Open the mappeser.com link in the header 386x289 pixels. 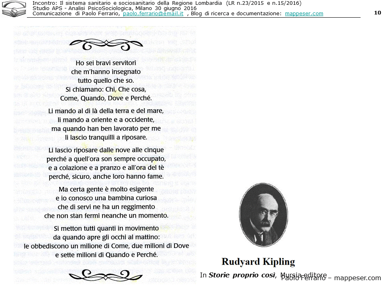point(304,14)
